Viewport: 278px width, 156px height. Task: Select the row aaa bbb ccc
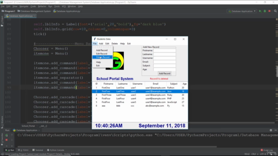coord(140,106)
